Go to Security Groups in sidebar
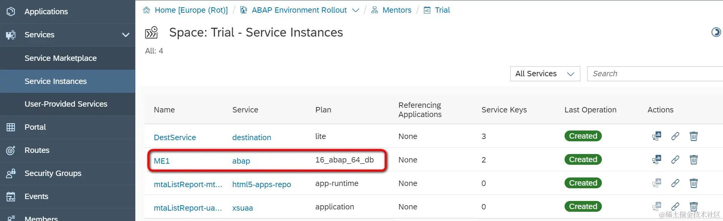The width and height of the screenshot is (723, 221). 53,173
